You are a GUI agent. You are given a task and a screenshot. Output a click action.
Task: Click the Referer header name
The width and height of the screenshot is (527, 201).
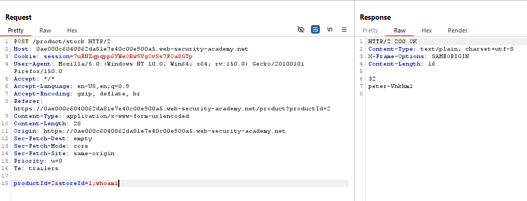point(29,101)
